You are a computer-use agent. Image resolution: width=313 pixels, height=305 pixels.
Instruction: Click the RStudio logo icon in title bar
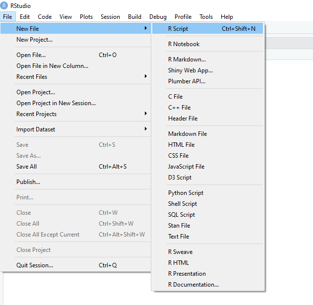coord(4,5)
